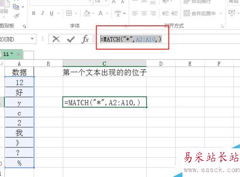The width and height of the screenshot is (240, 177).
Task: Open alignment group dialog launcher
Action: pyautogui.click(x=222, y=26)
